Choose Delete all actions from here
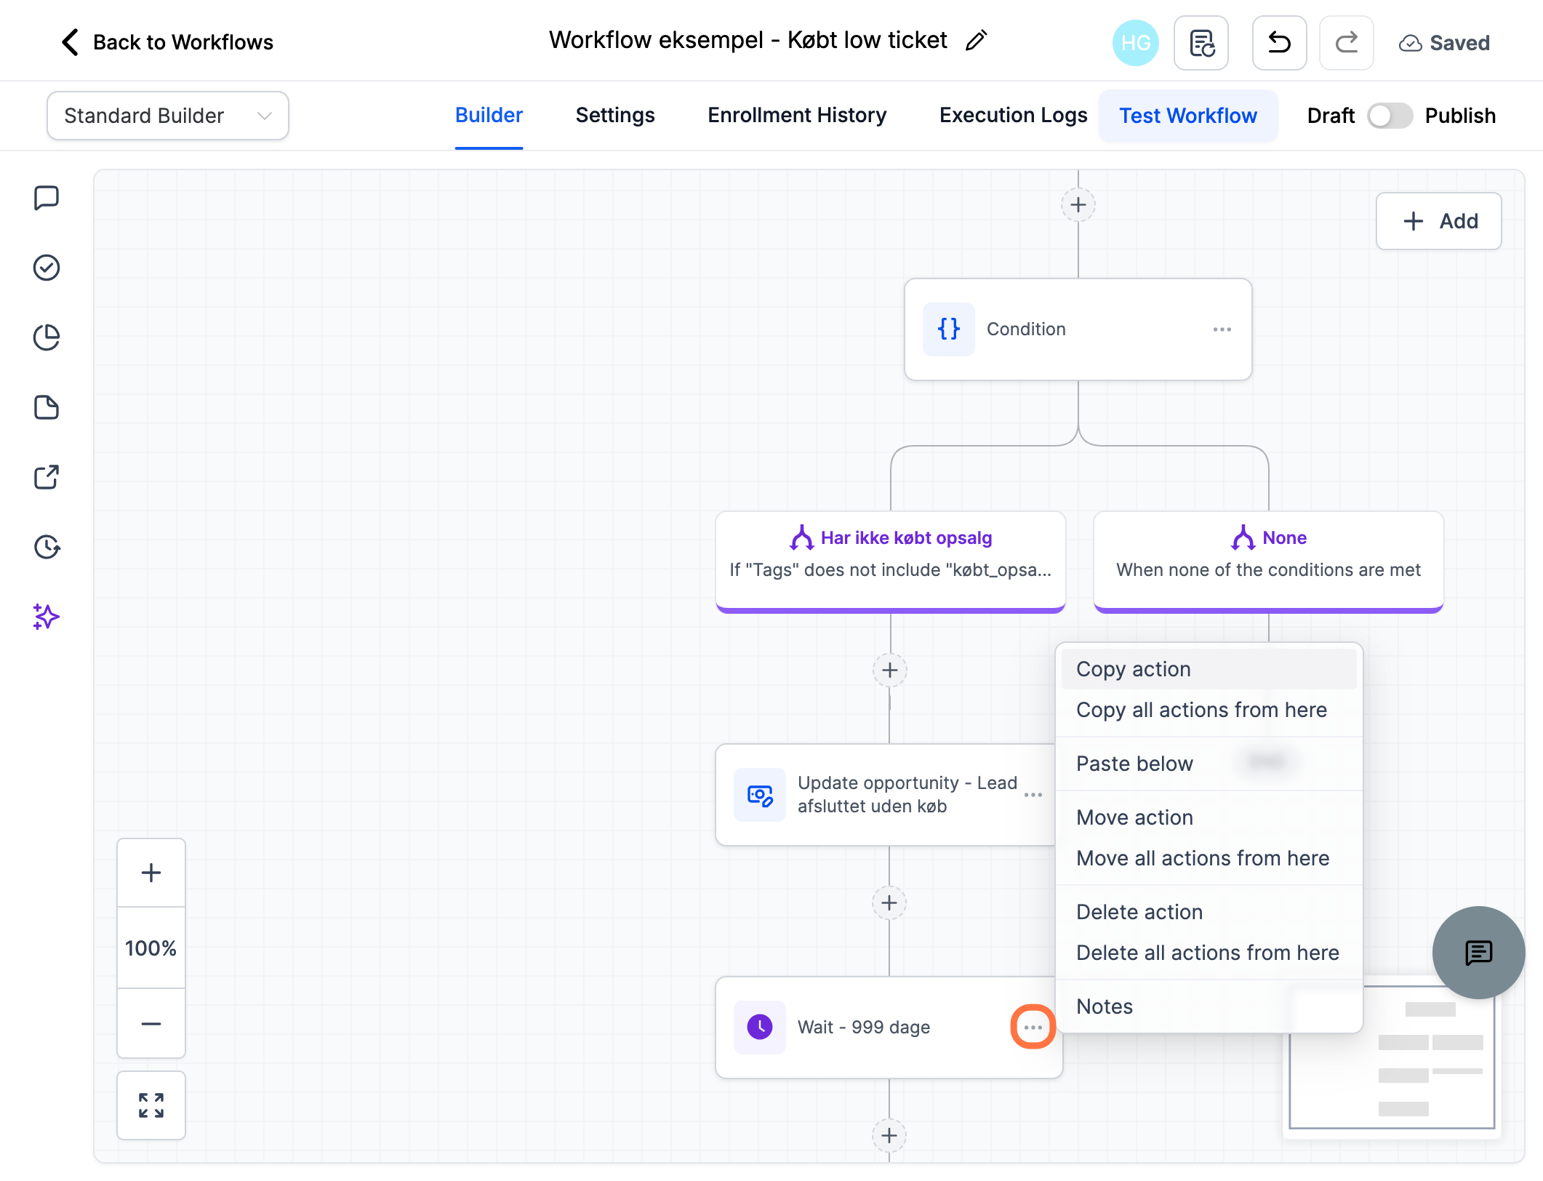This screenshot has height=1181, width=1543. tap(1209, 953)
